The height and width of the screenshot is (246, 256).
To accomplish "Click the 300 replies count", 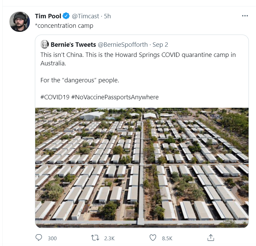I will click(52, 238).
